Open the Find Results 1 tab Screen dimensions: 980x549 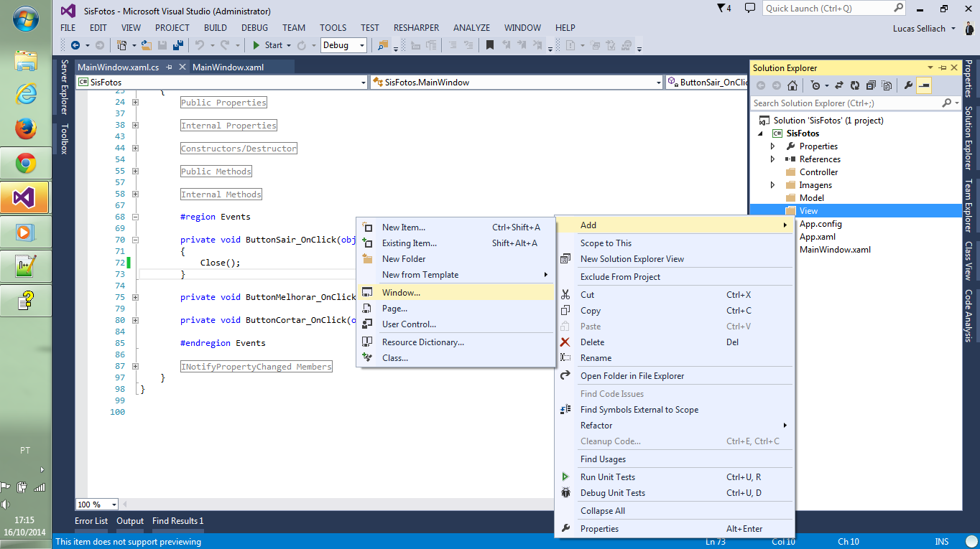tap(177, 521)
